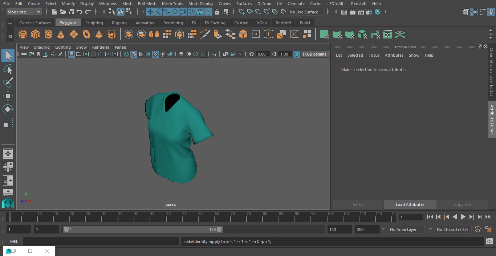Toggle auto keyframe button
The height and width of the screenshot is (256, 496).
pos(478,229)
